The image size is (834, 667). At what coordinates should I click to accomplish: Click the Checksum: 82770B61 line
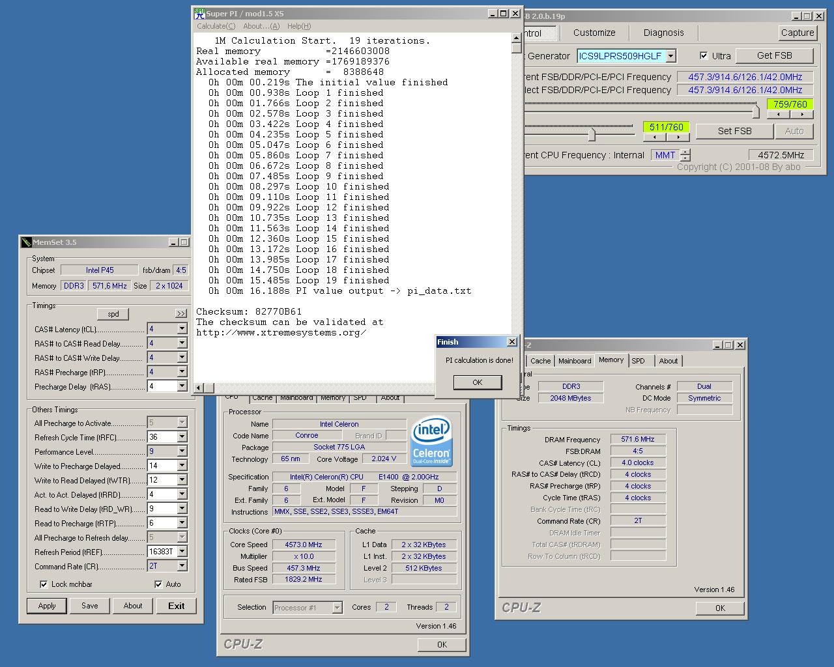point(249,312)
